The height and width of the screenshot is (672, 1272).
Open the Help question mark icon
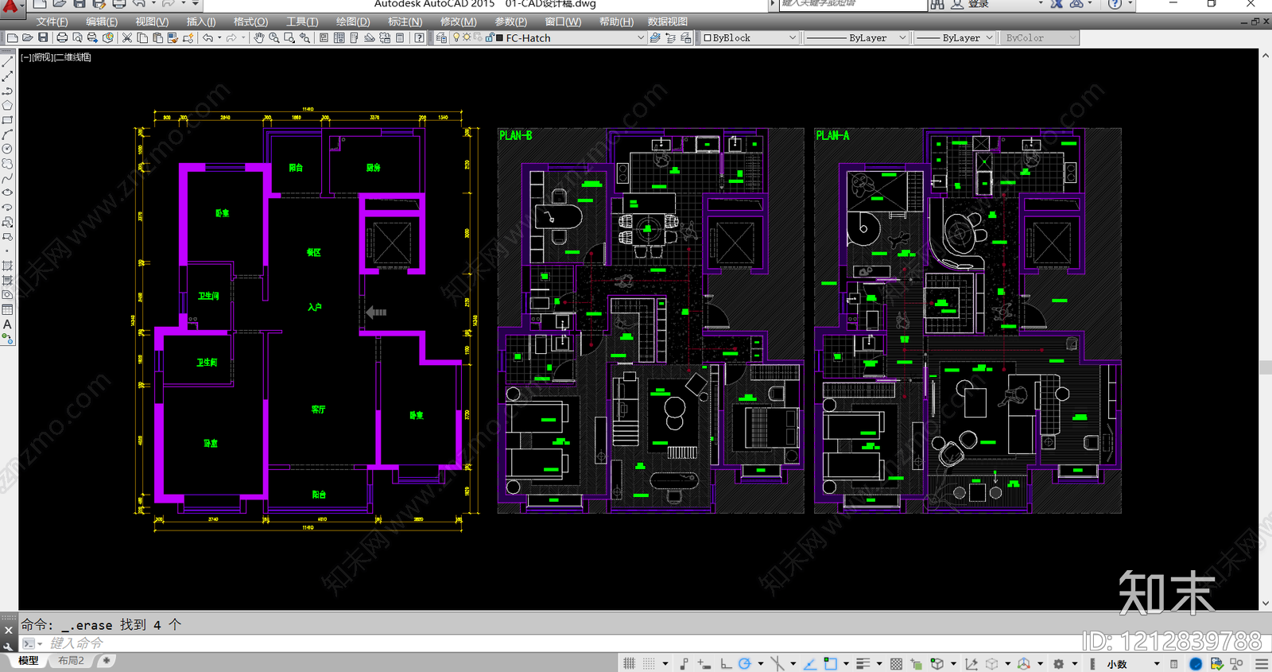pos(419,37)
